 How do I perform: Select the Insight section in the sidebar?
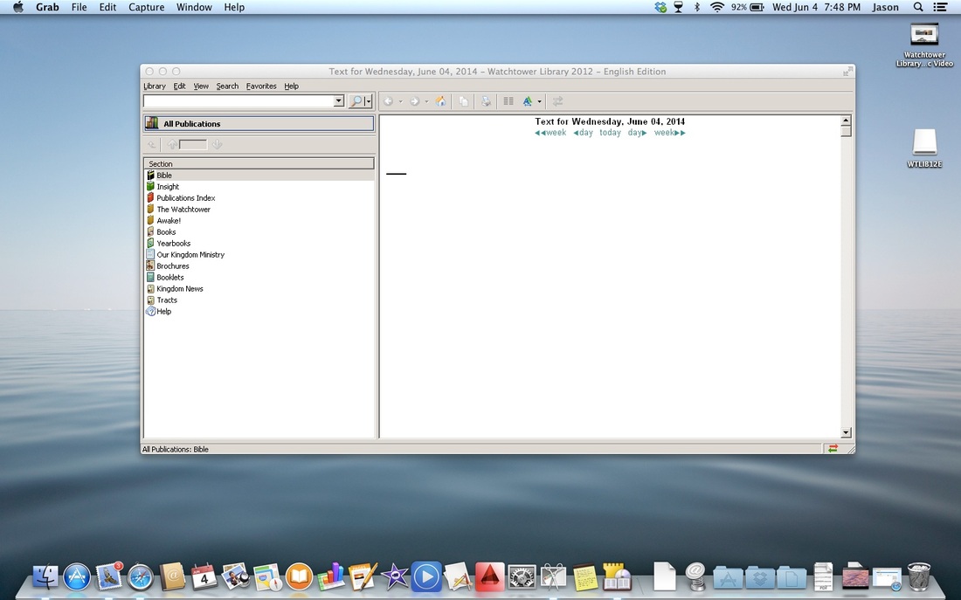click(x=166, y=186)
